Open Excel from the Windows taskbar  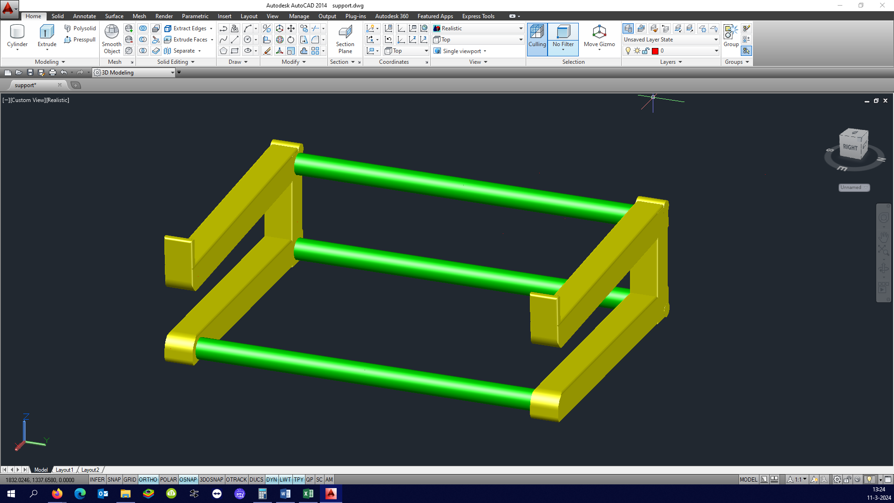pyautogui.click(x=308, y=494)
